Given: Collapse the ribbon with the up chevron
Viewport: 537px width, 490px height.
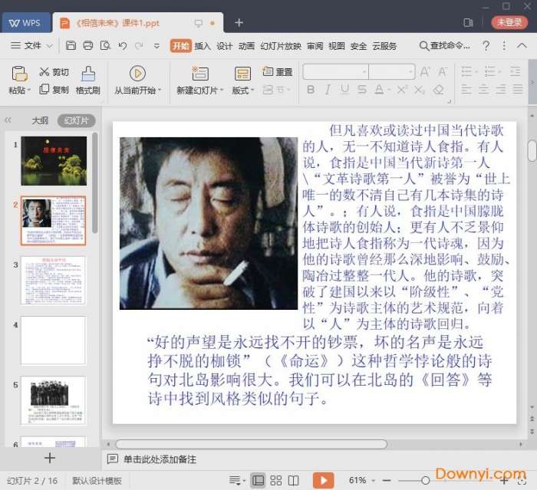Looking at the screenshot, I should 522,45.
